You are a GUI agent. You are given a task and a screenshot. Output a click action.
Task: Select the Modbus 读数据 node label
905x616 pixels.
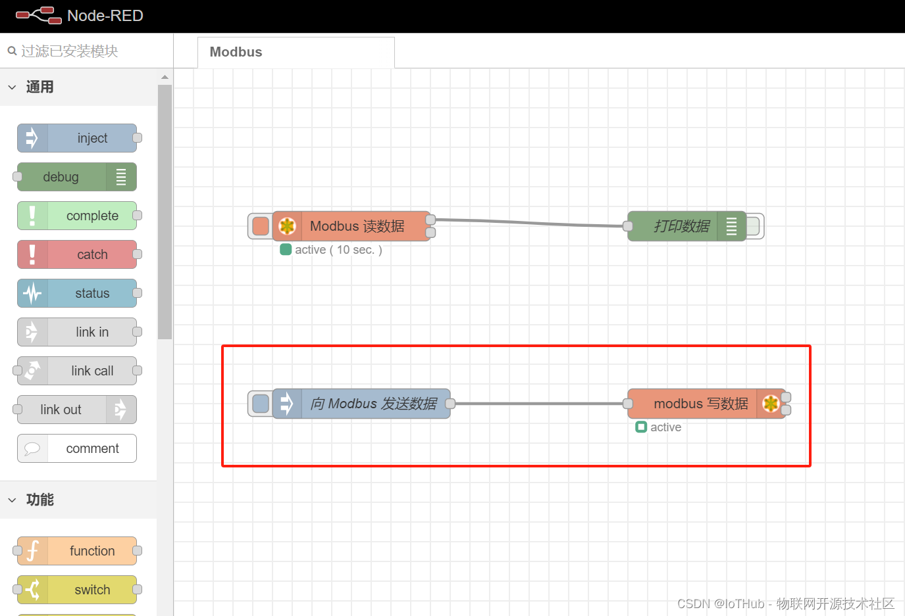click(x=357, y=226)
